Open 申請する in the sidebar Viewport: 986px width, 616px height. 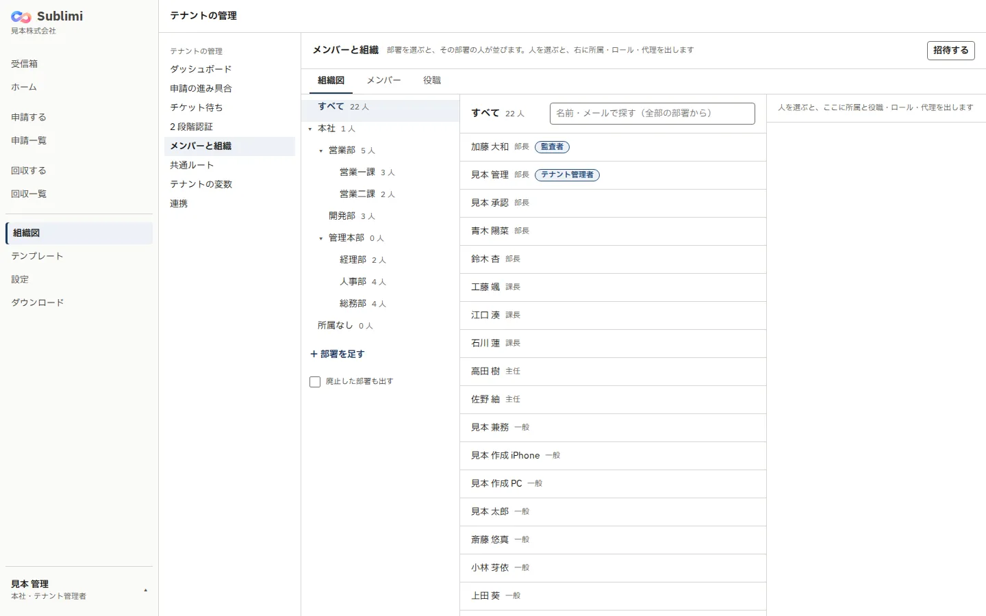[x=79, y=117]
